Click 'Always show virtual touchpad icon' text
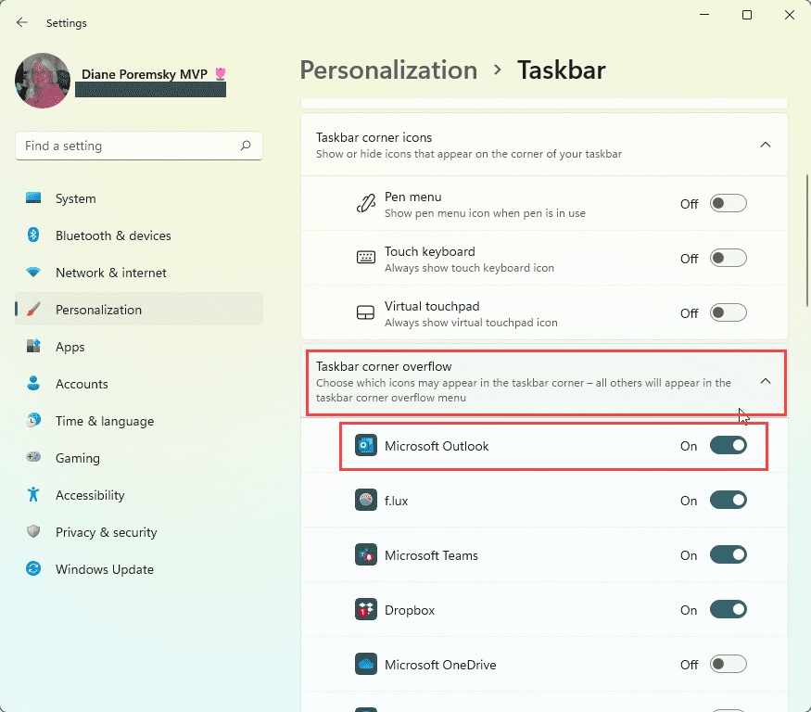811x712 pixels. coord(471,323)
